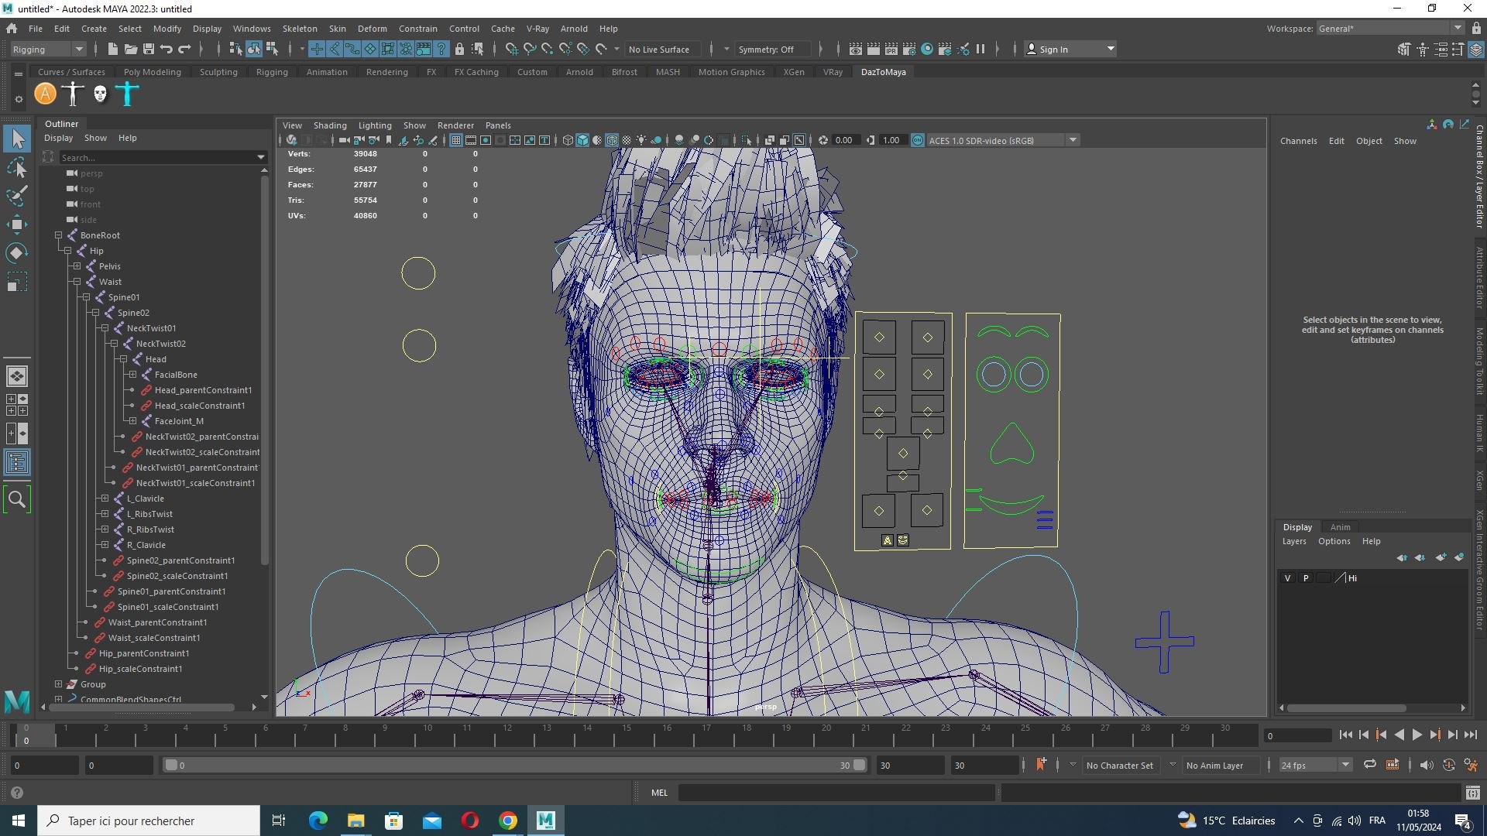The height and width of the screenshot is (836, 1487).
Task: Click the cyan T-pose shelf icon
Action: point(127,94)
